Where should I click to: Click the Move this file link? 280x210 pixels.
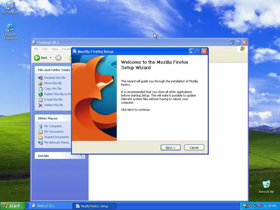coord(53,83)
